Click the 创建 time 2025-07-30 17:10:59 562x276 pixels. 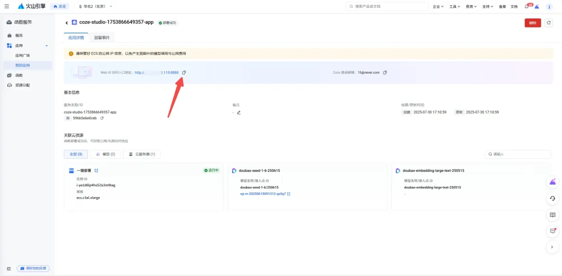pos(430,112)
